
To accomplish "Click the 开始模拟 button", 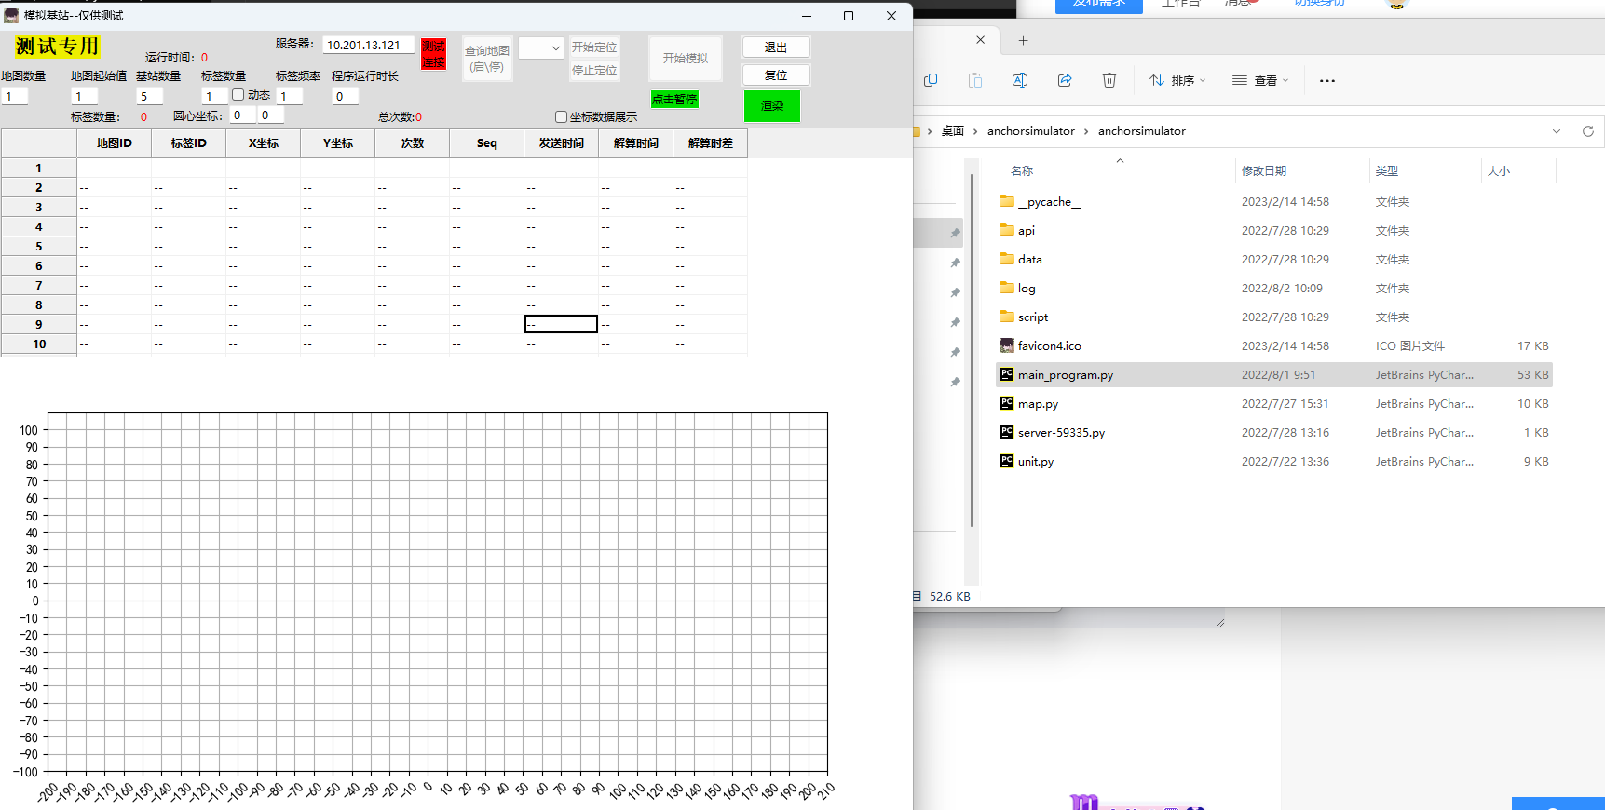I will (686, 59).
